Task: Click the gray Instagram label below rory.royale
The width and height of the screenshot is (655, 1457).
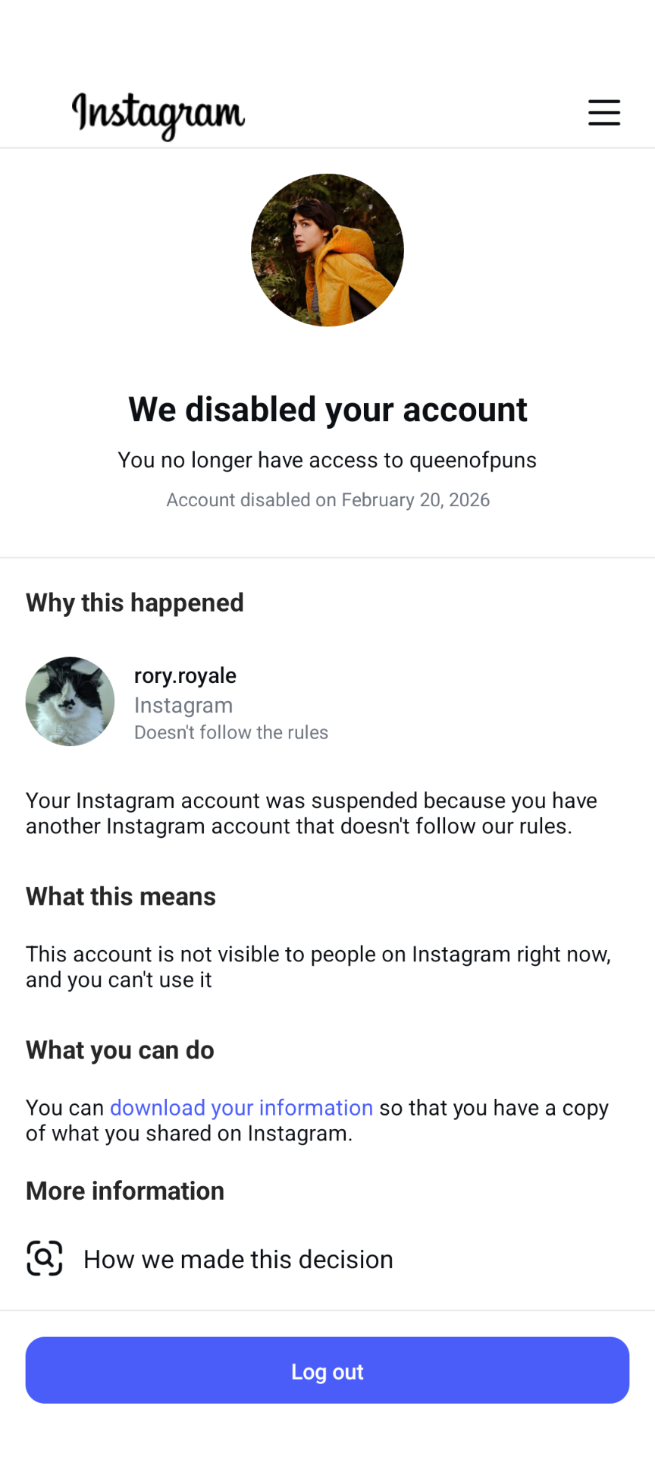Action: pyautogui.click(x=183, y=705)
